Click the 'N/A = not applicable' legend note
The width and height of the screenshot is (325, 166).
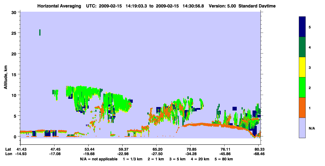[x=98, y=159]
